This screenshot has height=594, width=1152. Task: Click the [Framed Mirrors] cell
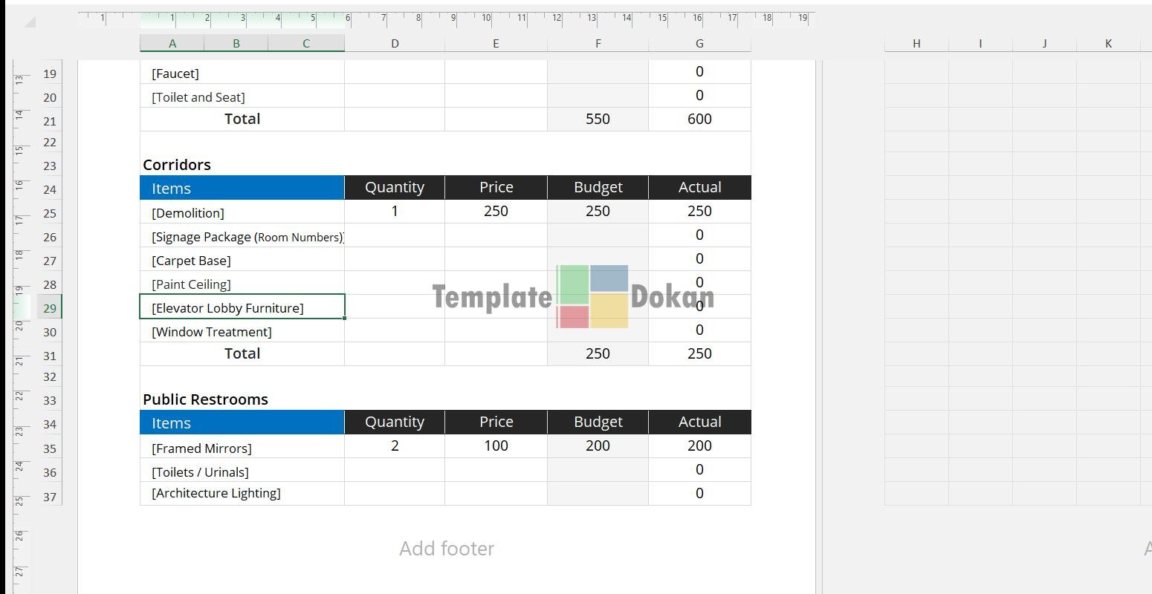(242, 448)
